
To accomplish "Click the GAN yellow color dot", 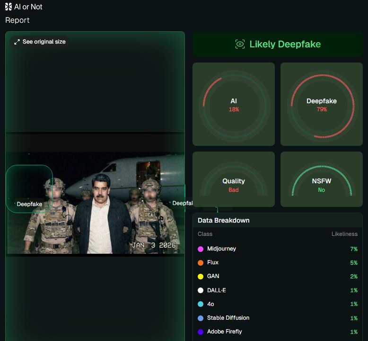I will (201, 277).
